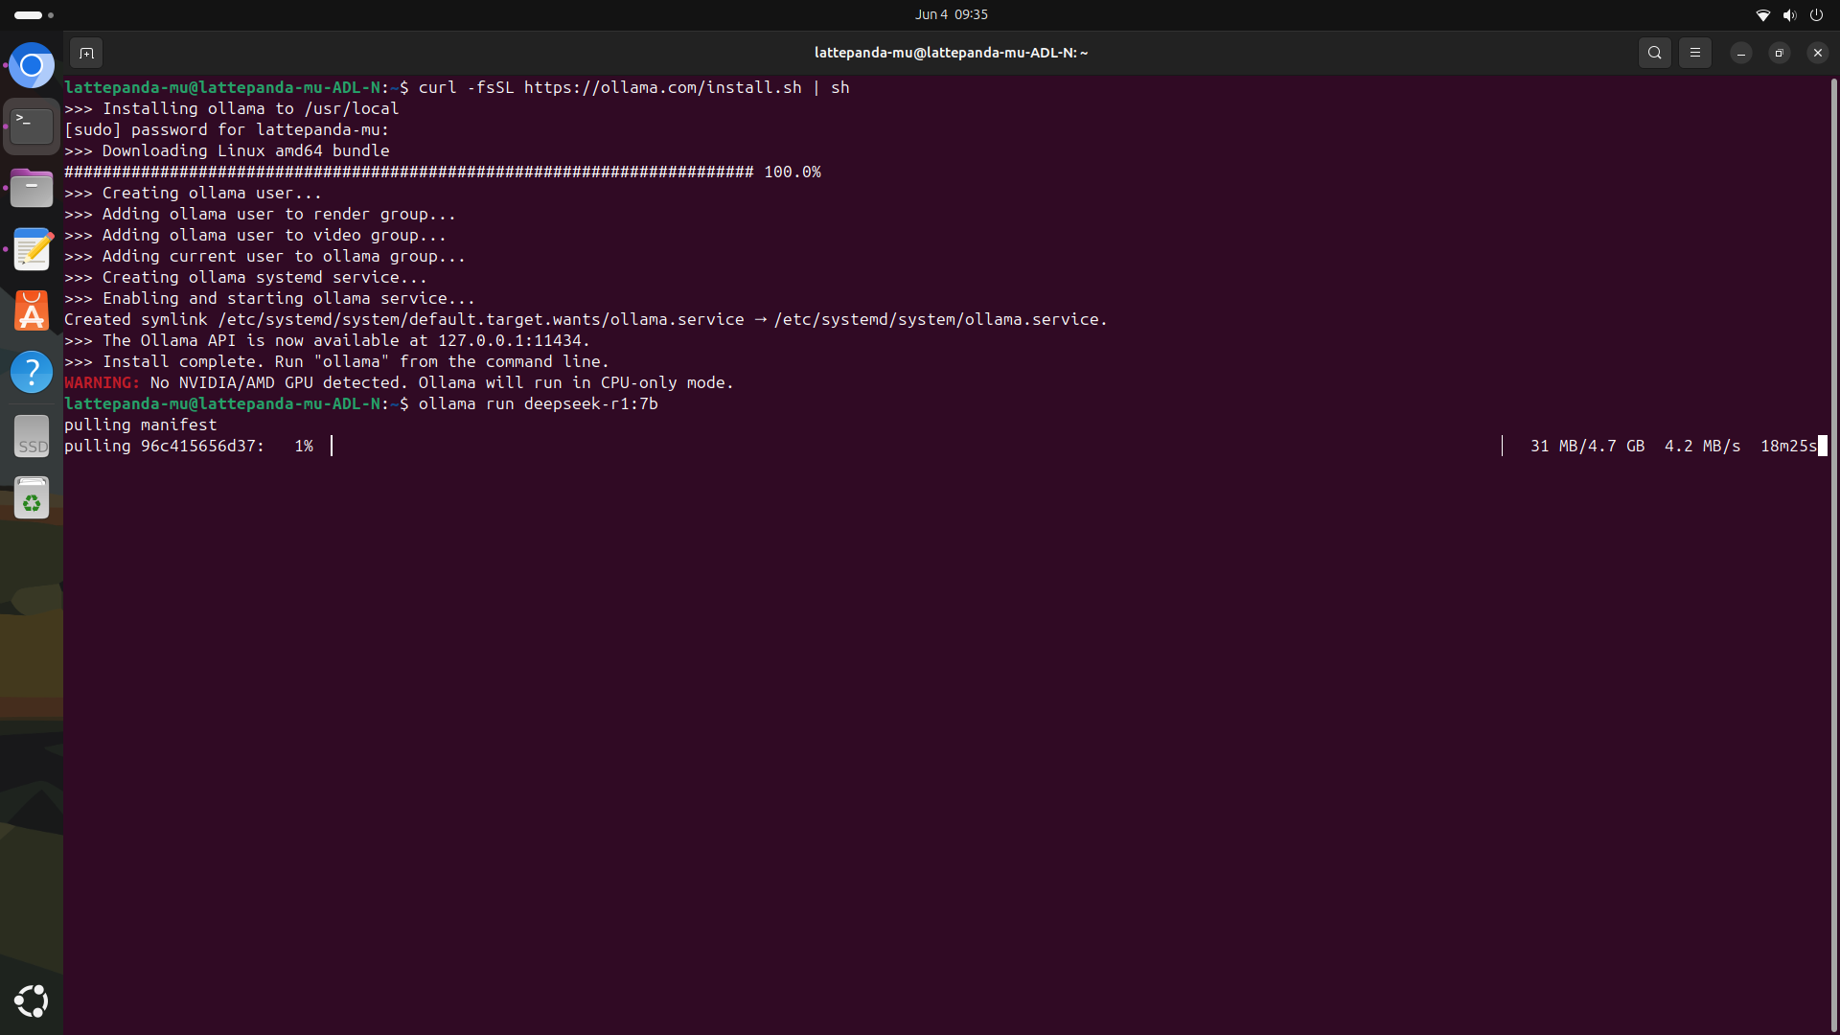Open the power menu in the top bar
This screenshot has width=1840, height=1035.
tap(1816, 14)
